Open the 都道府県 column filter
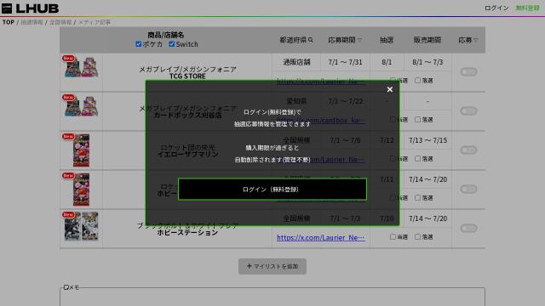545x306 pixels. tap(296, 40)
